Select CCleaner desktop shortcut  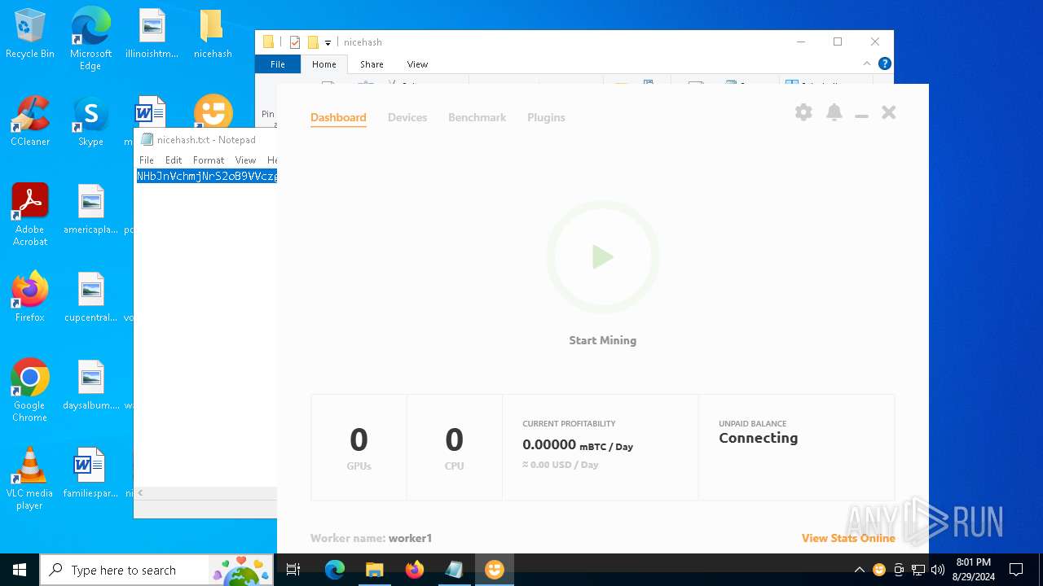tap(30, 121)
